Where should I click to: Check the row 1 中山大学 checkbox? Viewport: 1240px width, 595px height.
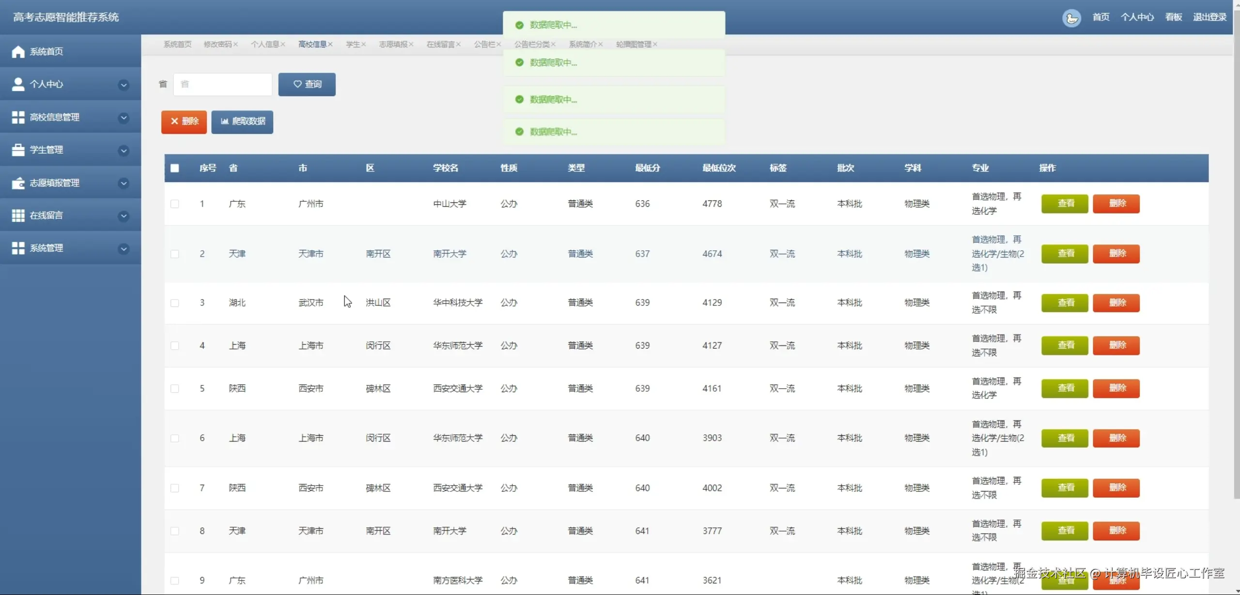(x=175, y=204)
